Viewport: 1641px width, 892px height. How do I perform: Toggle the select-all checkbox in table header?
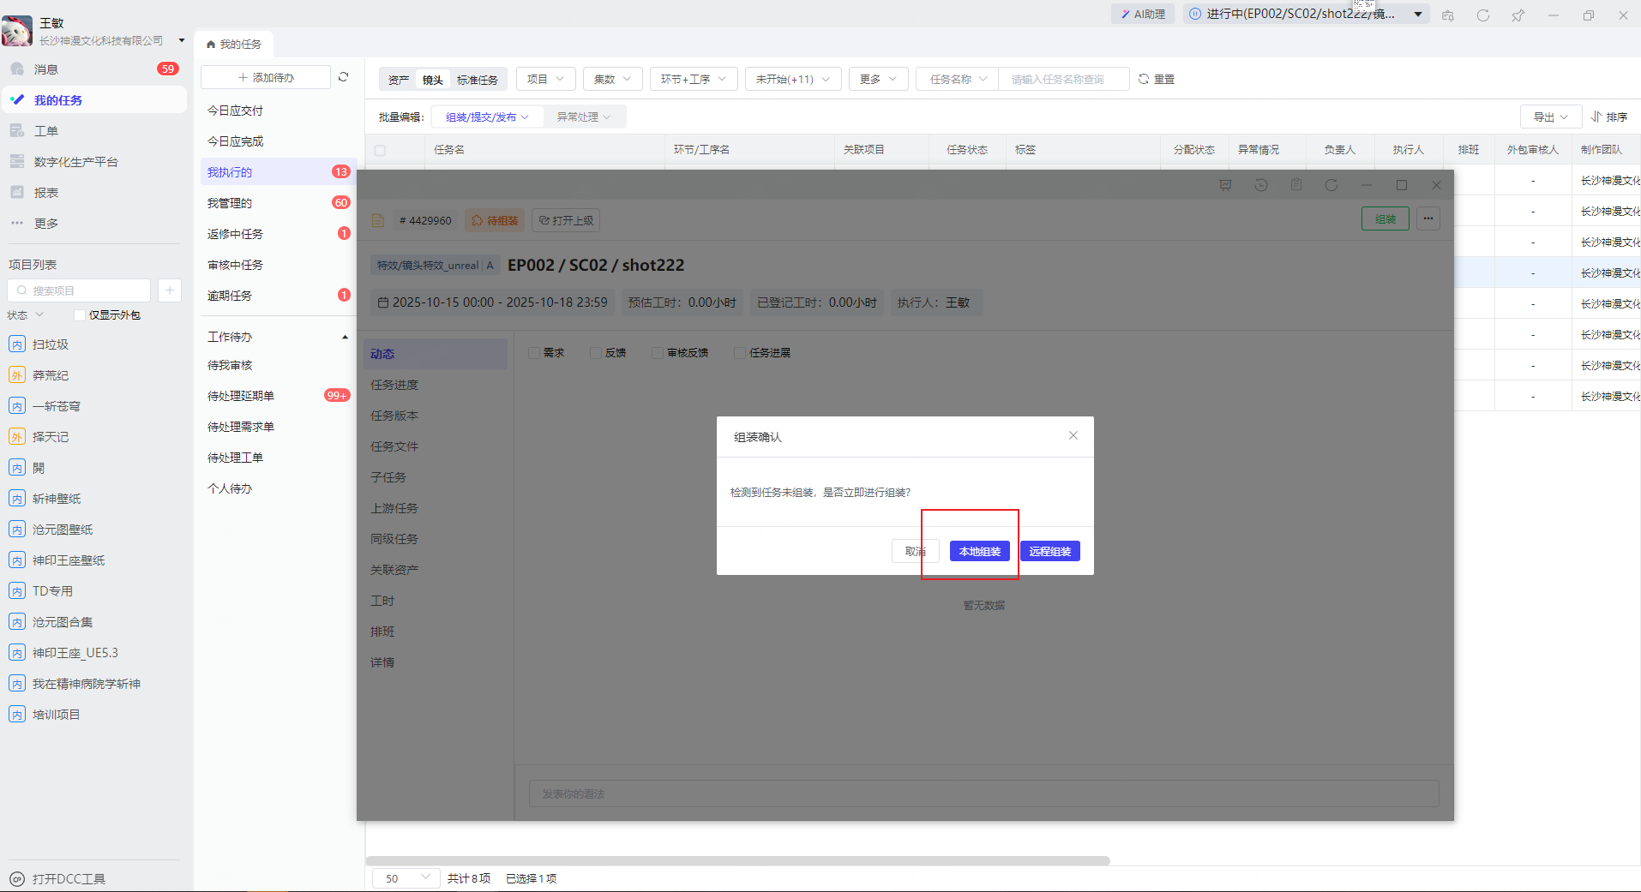click(x=380, y=150)
